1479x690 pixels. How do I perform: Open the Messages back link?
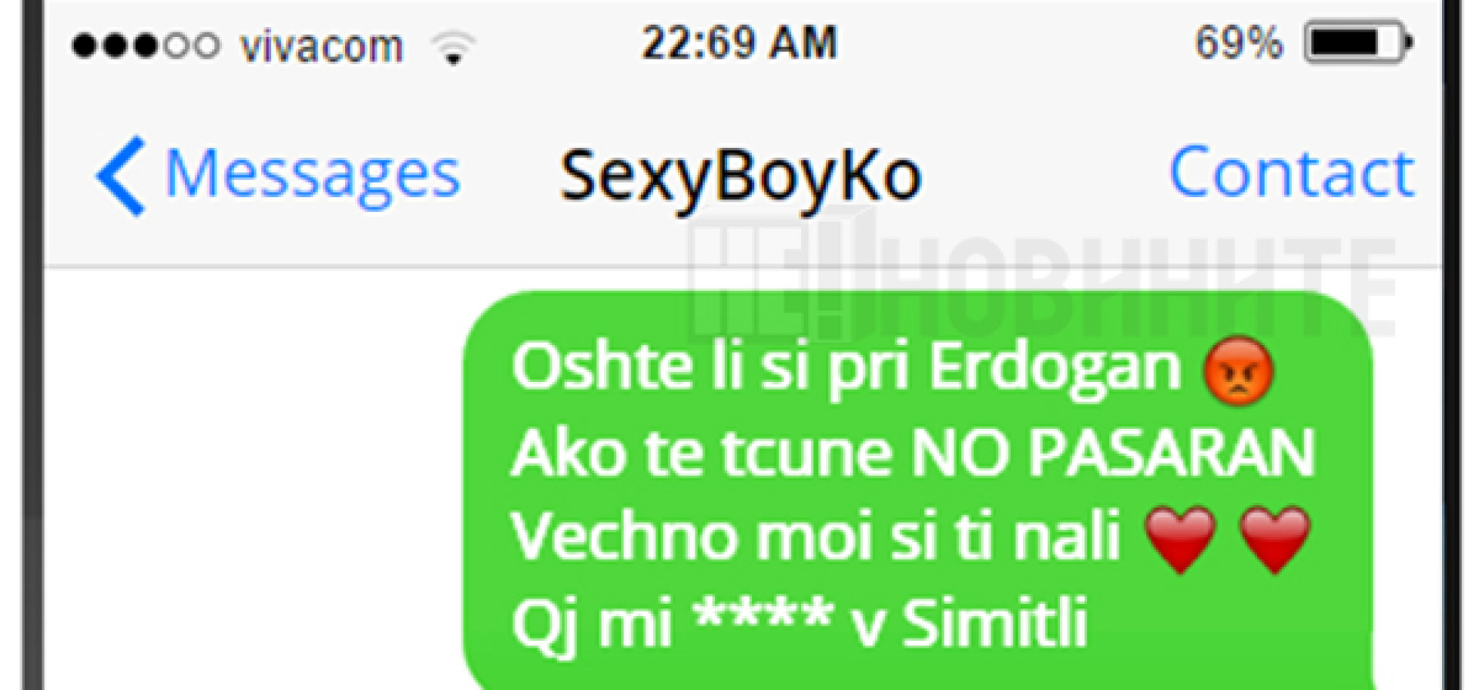pyautogui.click(x=313, y=176)
